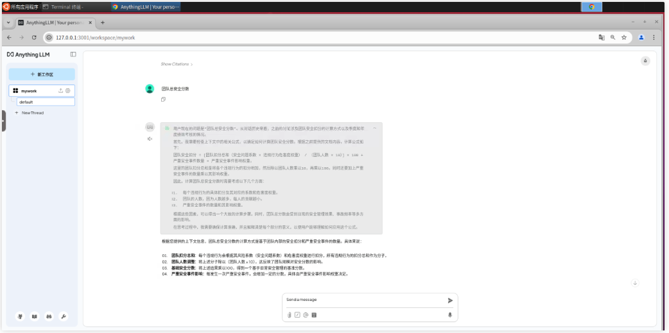Open the Chrome three-dot menu
The height and width of the screenshot is (333, 669).
click(654, 38)
